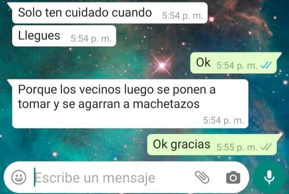The image size is (289, 194).
Task: Tap the bright star on chat wallpaper
Action: (x=162, y=66)
